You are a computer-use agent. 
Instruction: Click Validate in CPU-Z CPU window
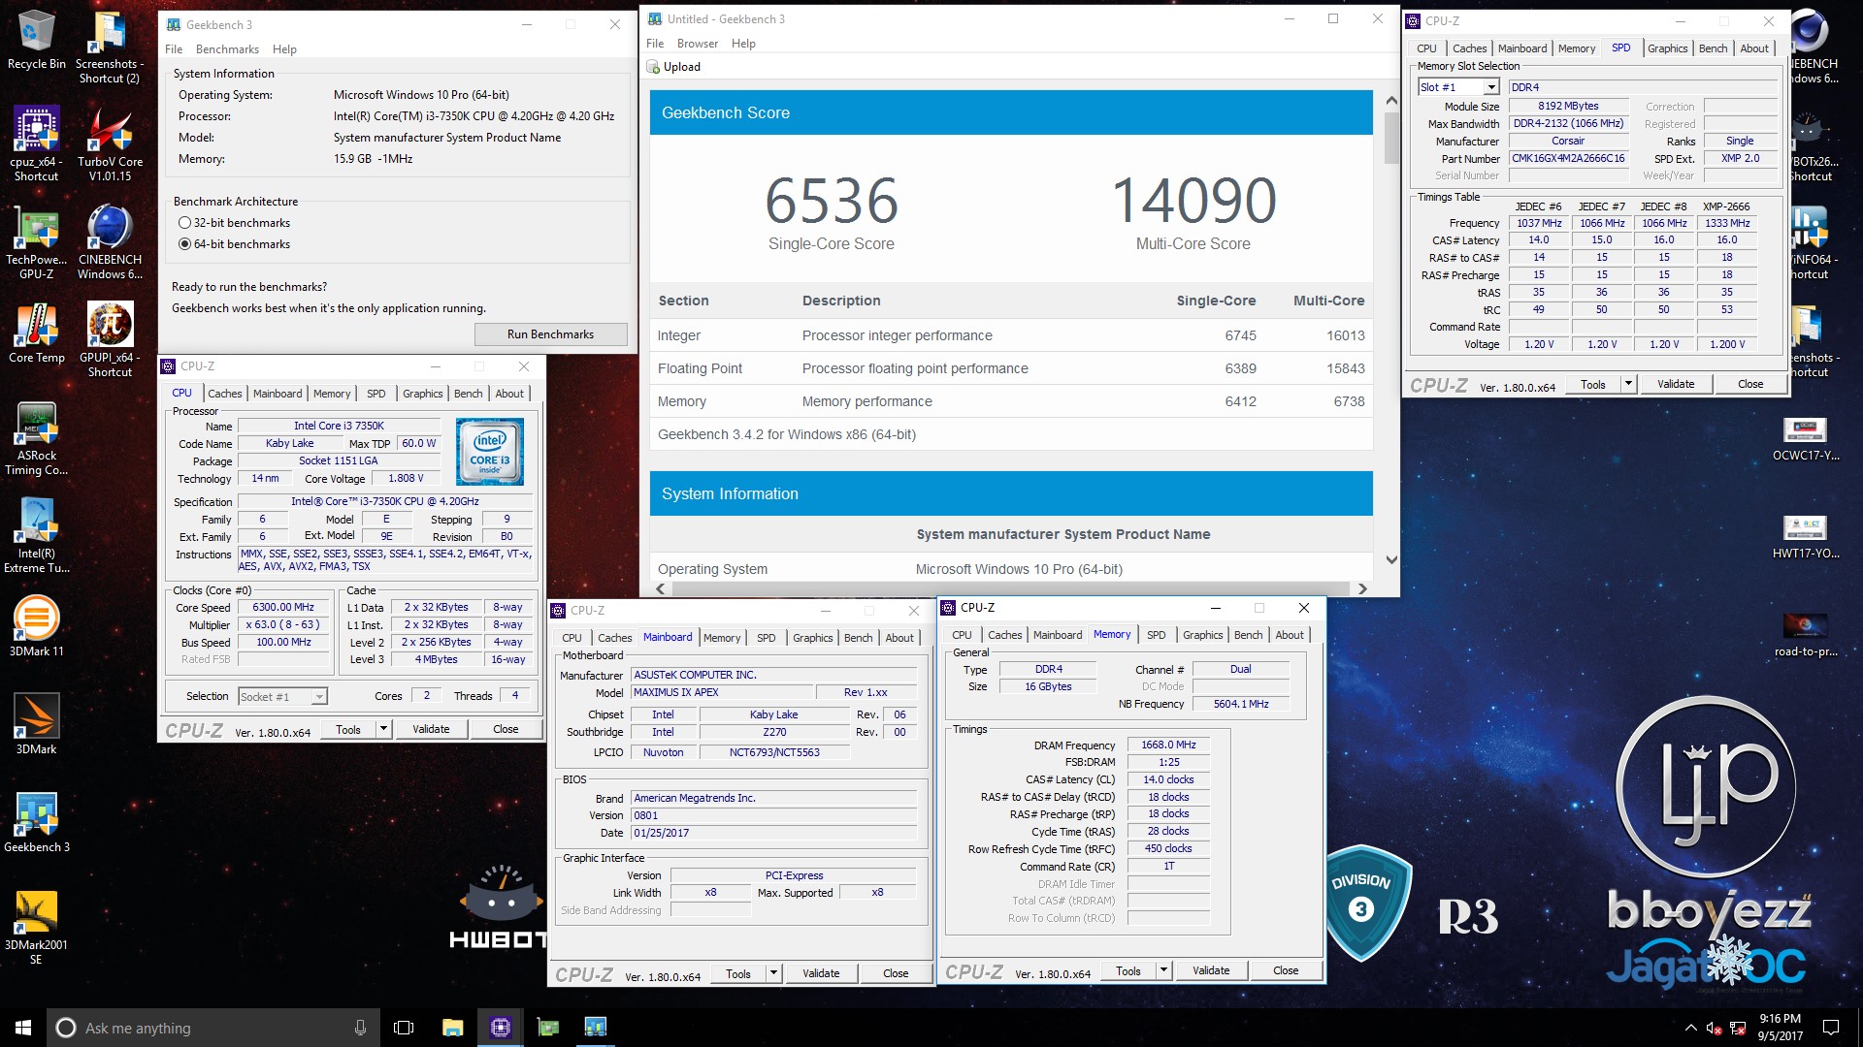coord(431,729)
